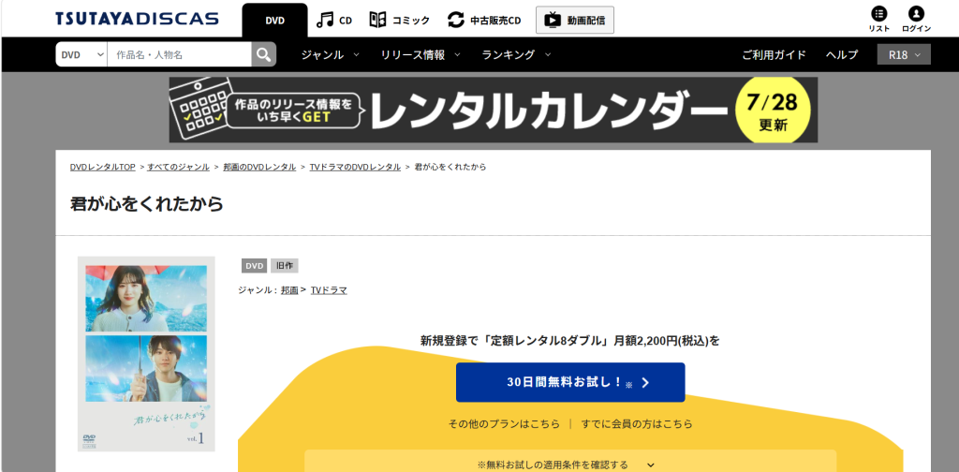Expand the ランキング menu
Viewport: 959px width, 472px height.
[x=516, y=54]
